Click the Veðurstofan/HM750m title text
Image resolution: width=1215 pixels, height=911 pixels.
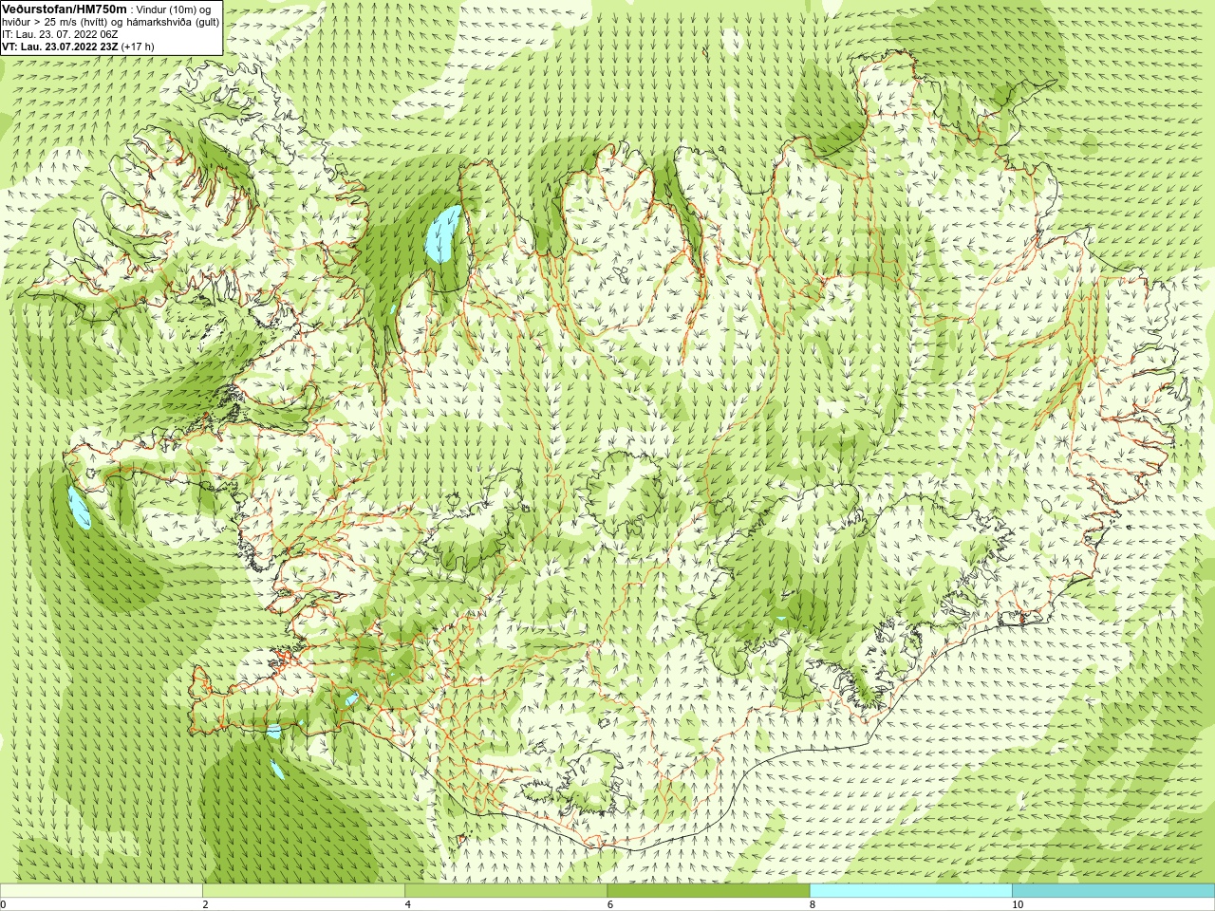[x=65, y=9]
